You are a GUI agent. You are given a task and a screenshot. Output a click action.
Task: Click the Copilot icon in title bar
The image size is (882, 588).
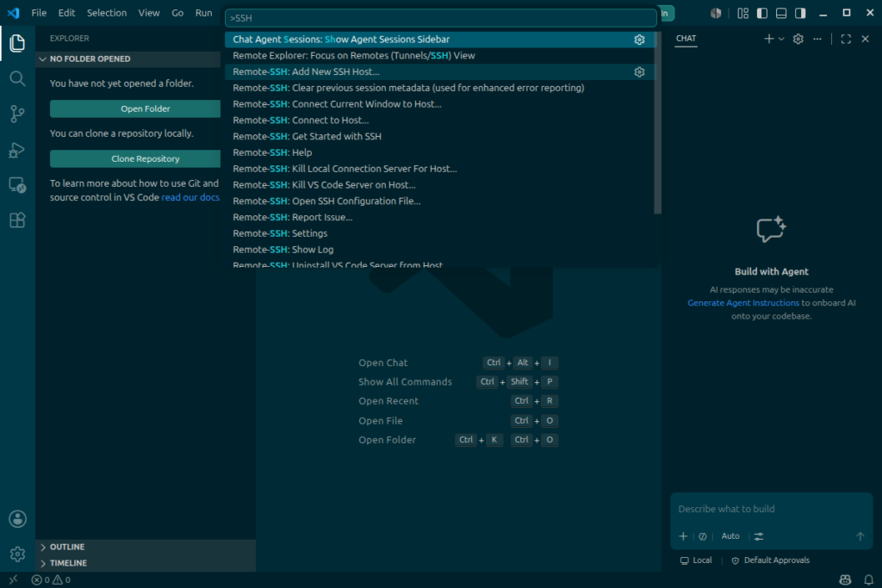716,13
